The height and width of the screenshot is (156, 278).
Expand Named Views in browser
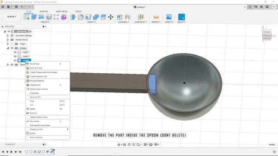[x=8, y=39]
